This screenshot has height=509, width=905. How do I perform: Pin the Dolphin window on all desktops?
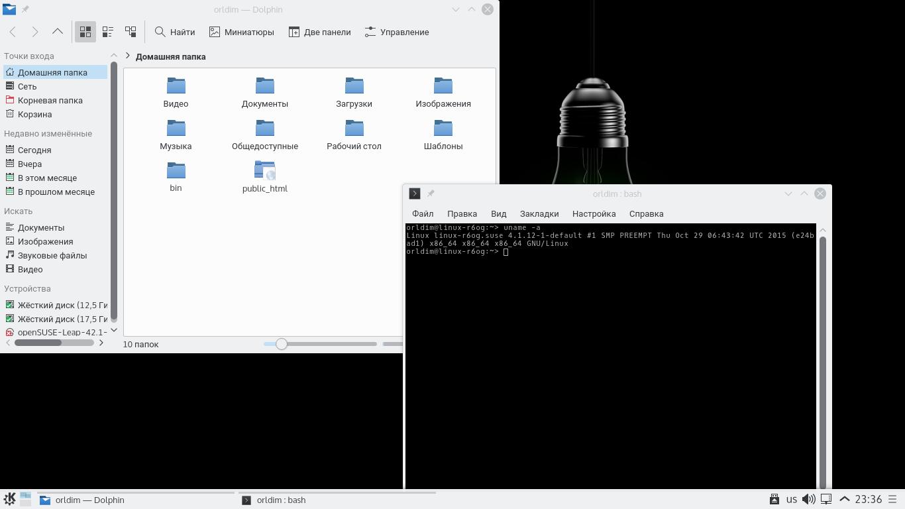click(x=25, y=9)
